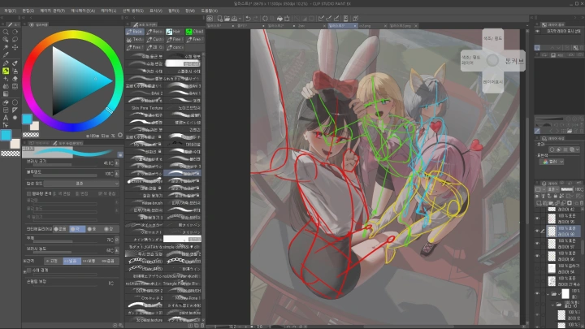The width and height of the screenshot is (585, 329).
Task: Click the Save icon in command bar
Action: [234, 18]
